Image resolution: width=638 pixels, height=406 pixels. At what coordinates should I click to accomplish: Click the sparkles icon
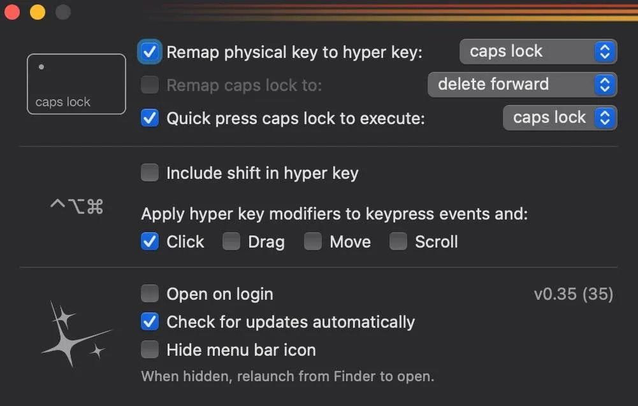[x=76, y=334]
